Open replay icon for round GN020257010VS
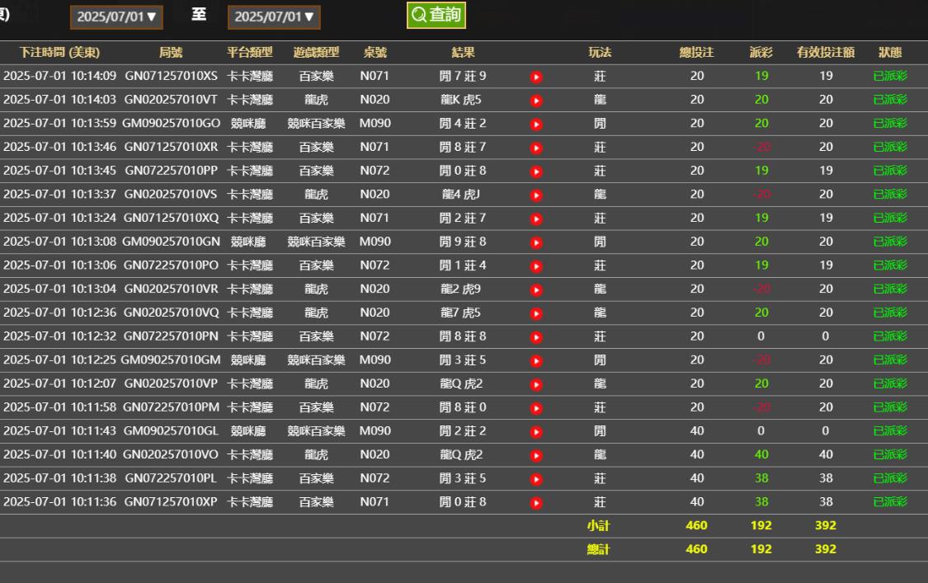This screenshot has width=928, height=583. (x=536, y=195)
